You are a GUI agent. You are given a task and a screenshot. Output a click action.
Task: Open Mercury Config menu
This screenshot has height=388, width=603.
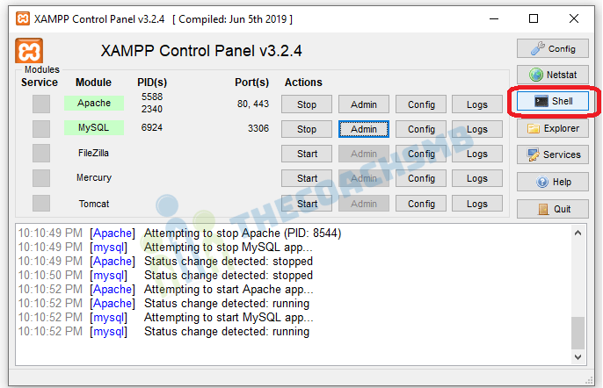pyautogui.click(x=421, y=178)
